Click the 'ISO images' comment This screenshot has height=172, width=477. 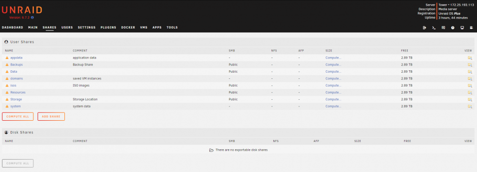(x=81, y=86)
